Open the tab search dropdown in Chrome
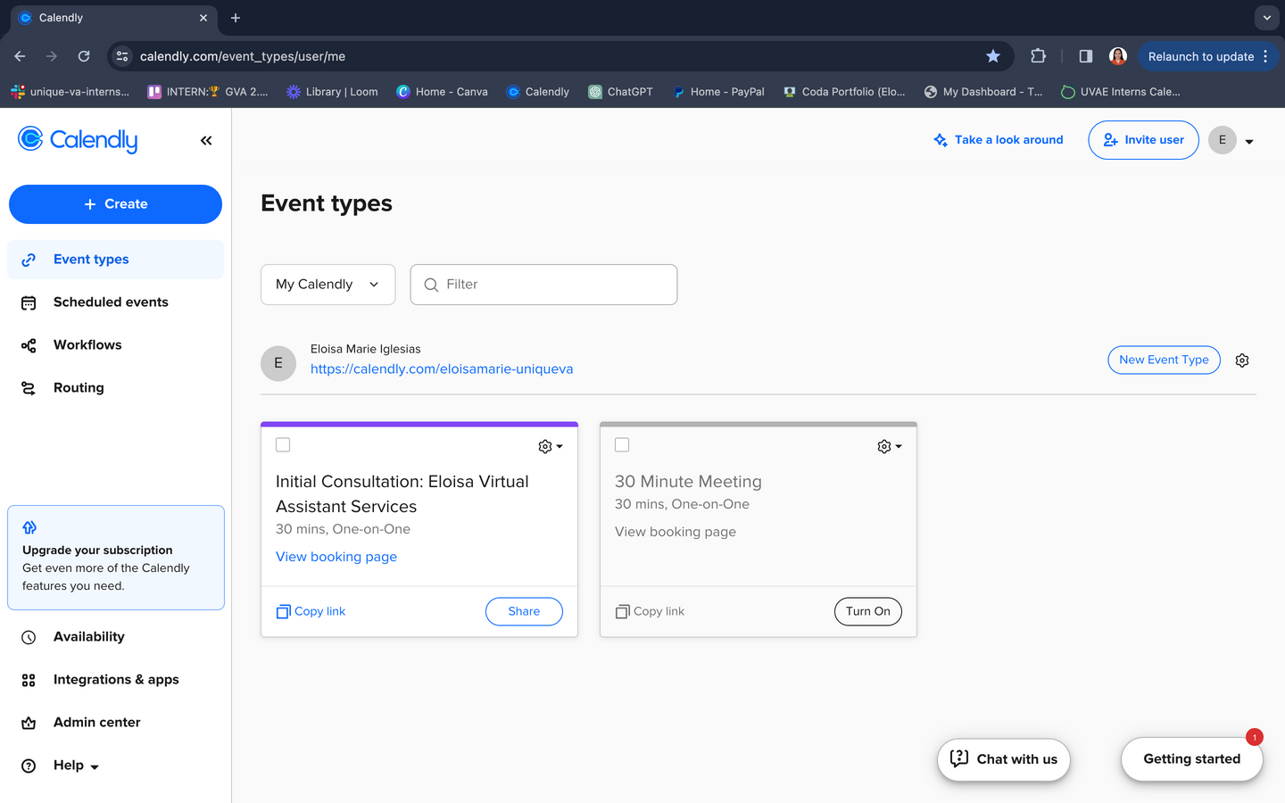This screenshot has width=1285, height=803. pyautogui.click(x=1266, y=18)
